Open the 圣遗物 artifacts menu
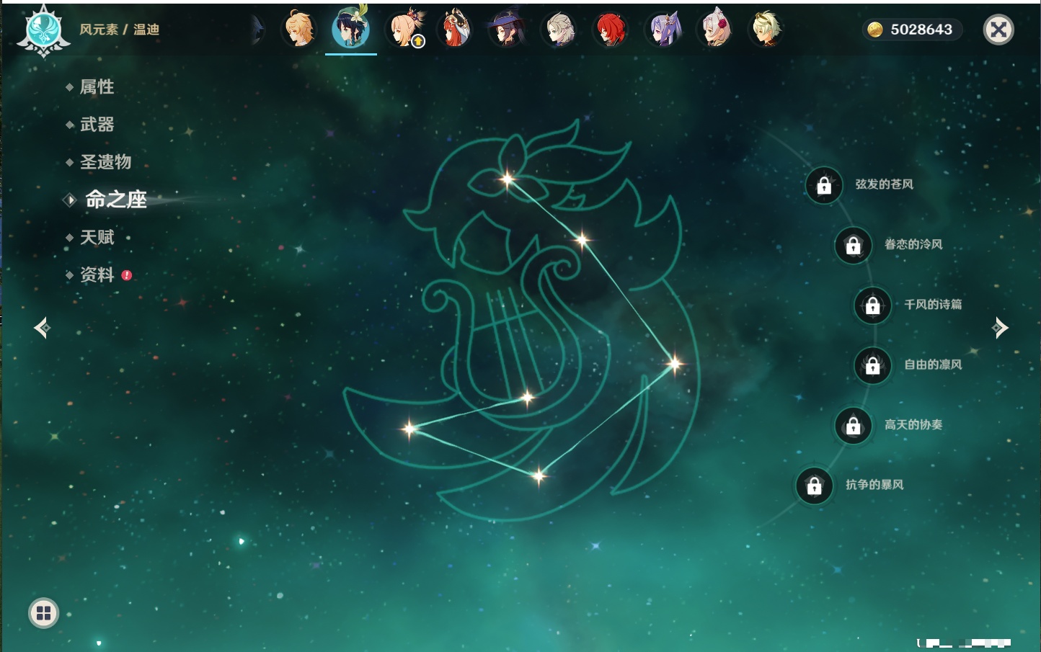Screen dimensions: 1041x652 click(105, 162)
